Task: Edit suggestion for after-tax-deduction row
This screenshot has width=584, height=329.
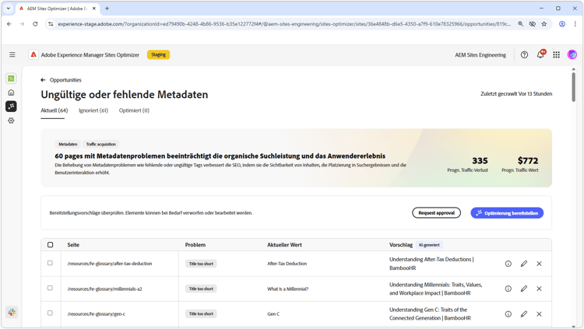Action: click(x=524, y=264)
